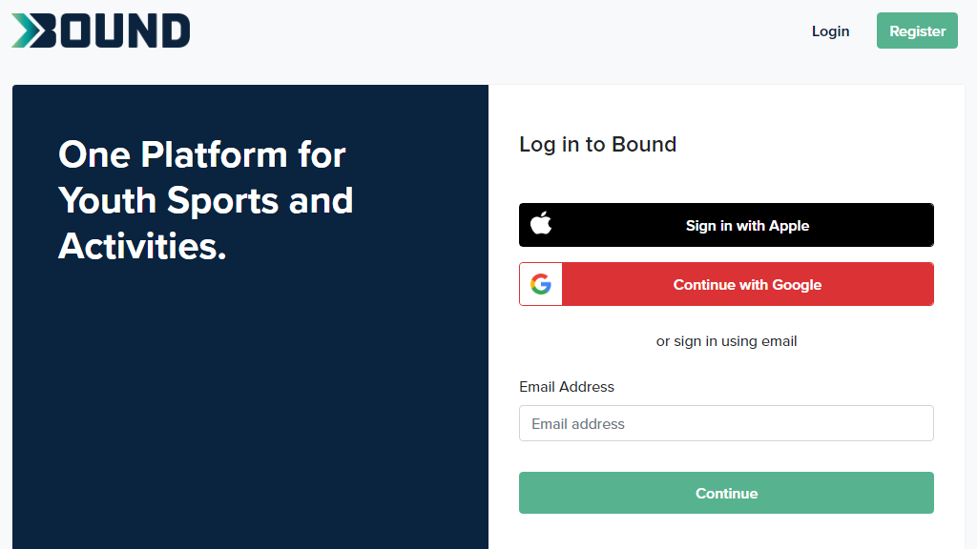Select Continue with Google
The width and height of the screenshot is (977, 549).
pyautogui.click(x=746, y=285)
